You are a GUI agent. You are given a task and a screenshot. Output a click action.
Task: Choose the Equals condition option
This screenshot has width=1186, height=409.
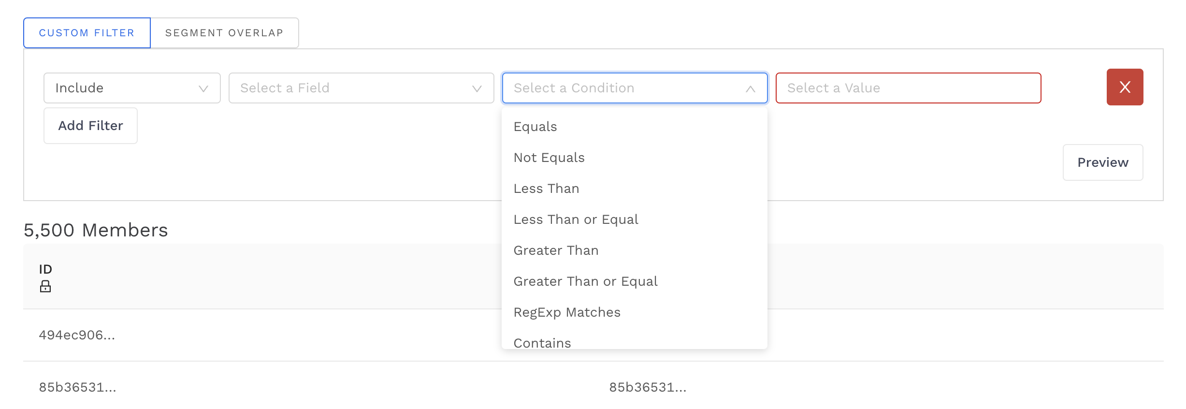coord(535,127)
